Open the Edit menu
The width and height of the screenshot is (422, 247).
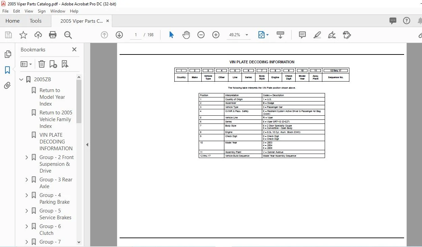coord(17,11)
